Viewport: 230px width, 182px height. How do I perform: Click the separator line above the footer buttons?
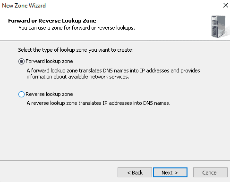pos(115,160)
